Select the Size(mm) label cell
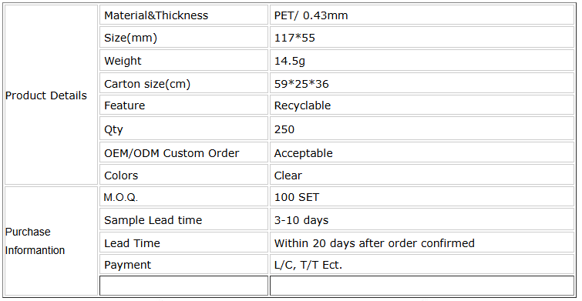The height and width of the screenshot is (301, 582). (x=183, y=38)
